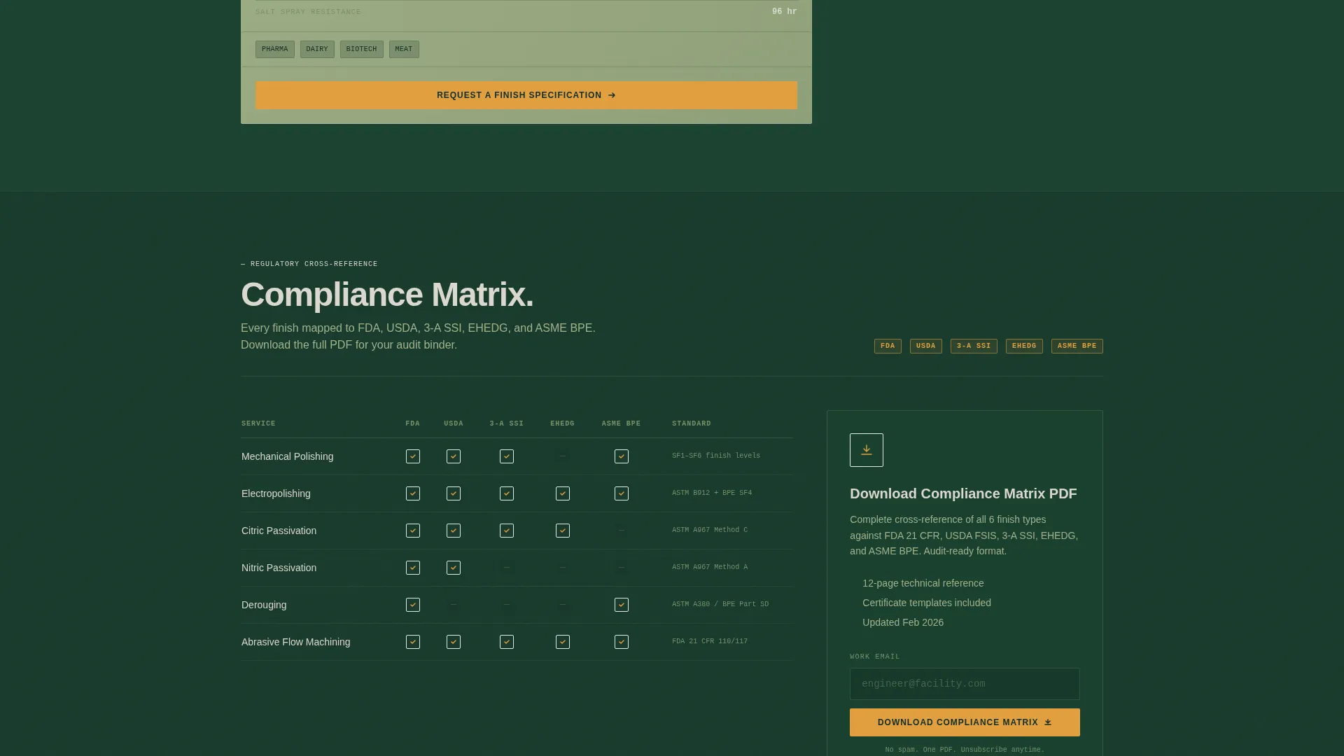Click the EHEDG checkmark for Electropolishing
The width and height of the screenshot is (1344, 756).
pos(563,493)
